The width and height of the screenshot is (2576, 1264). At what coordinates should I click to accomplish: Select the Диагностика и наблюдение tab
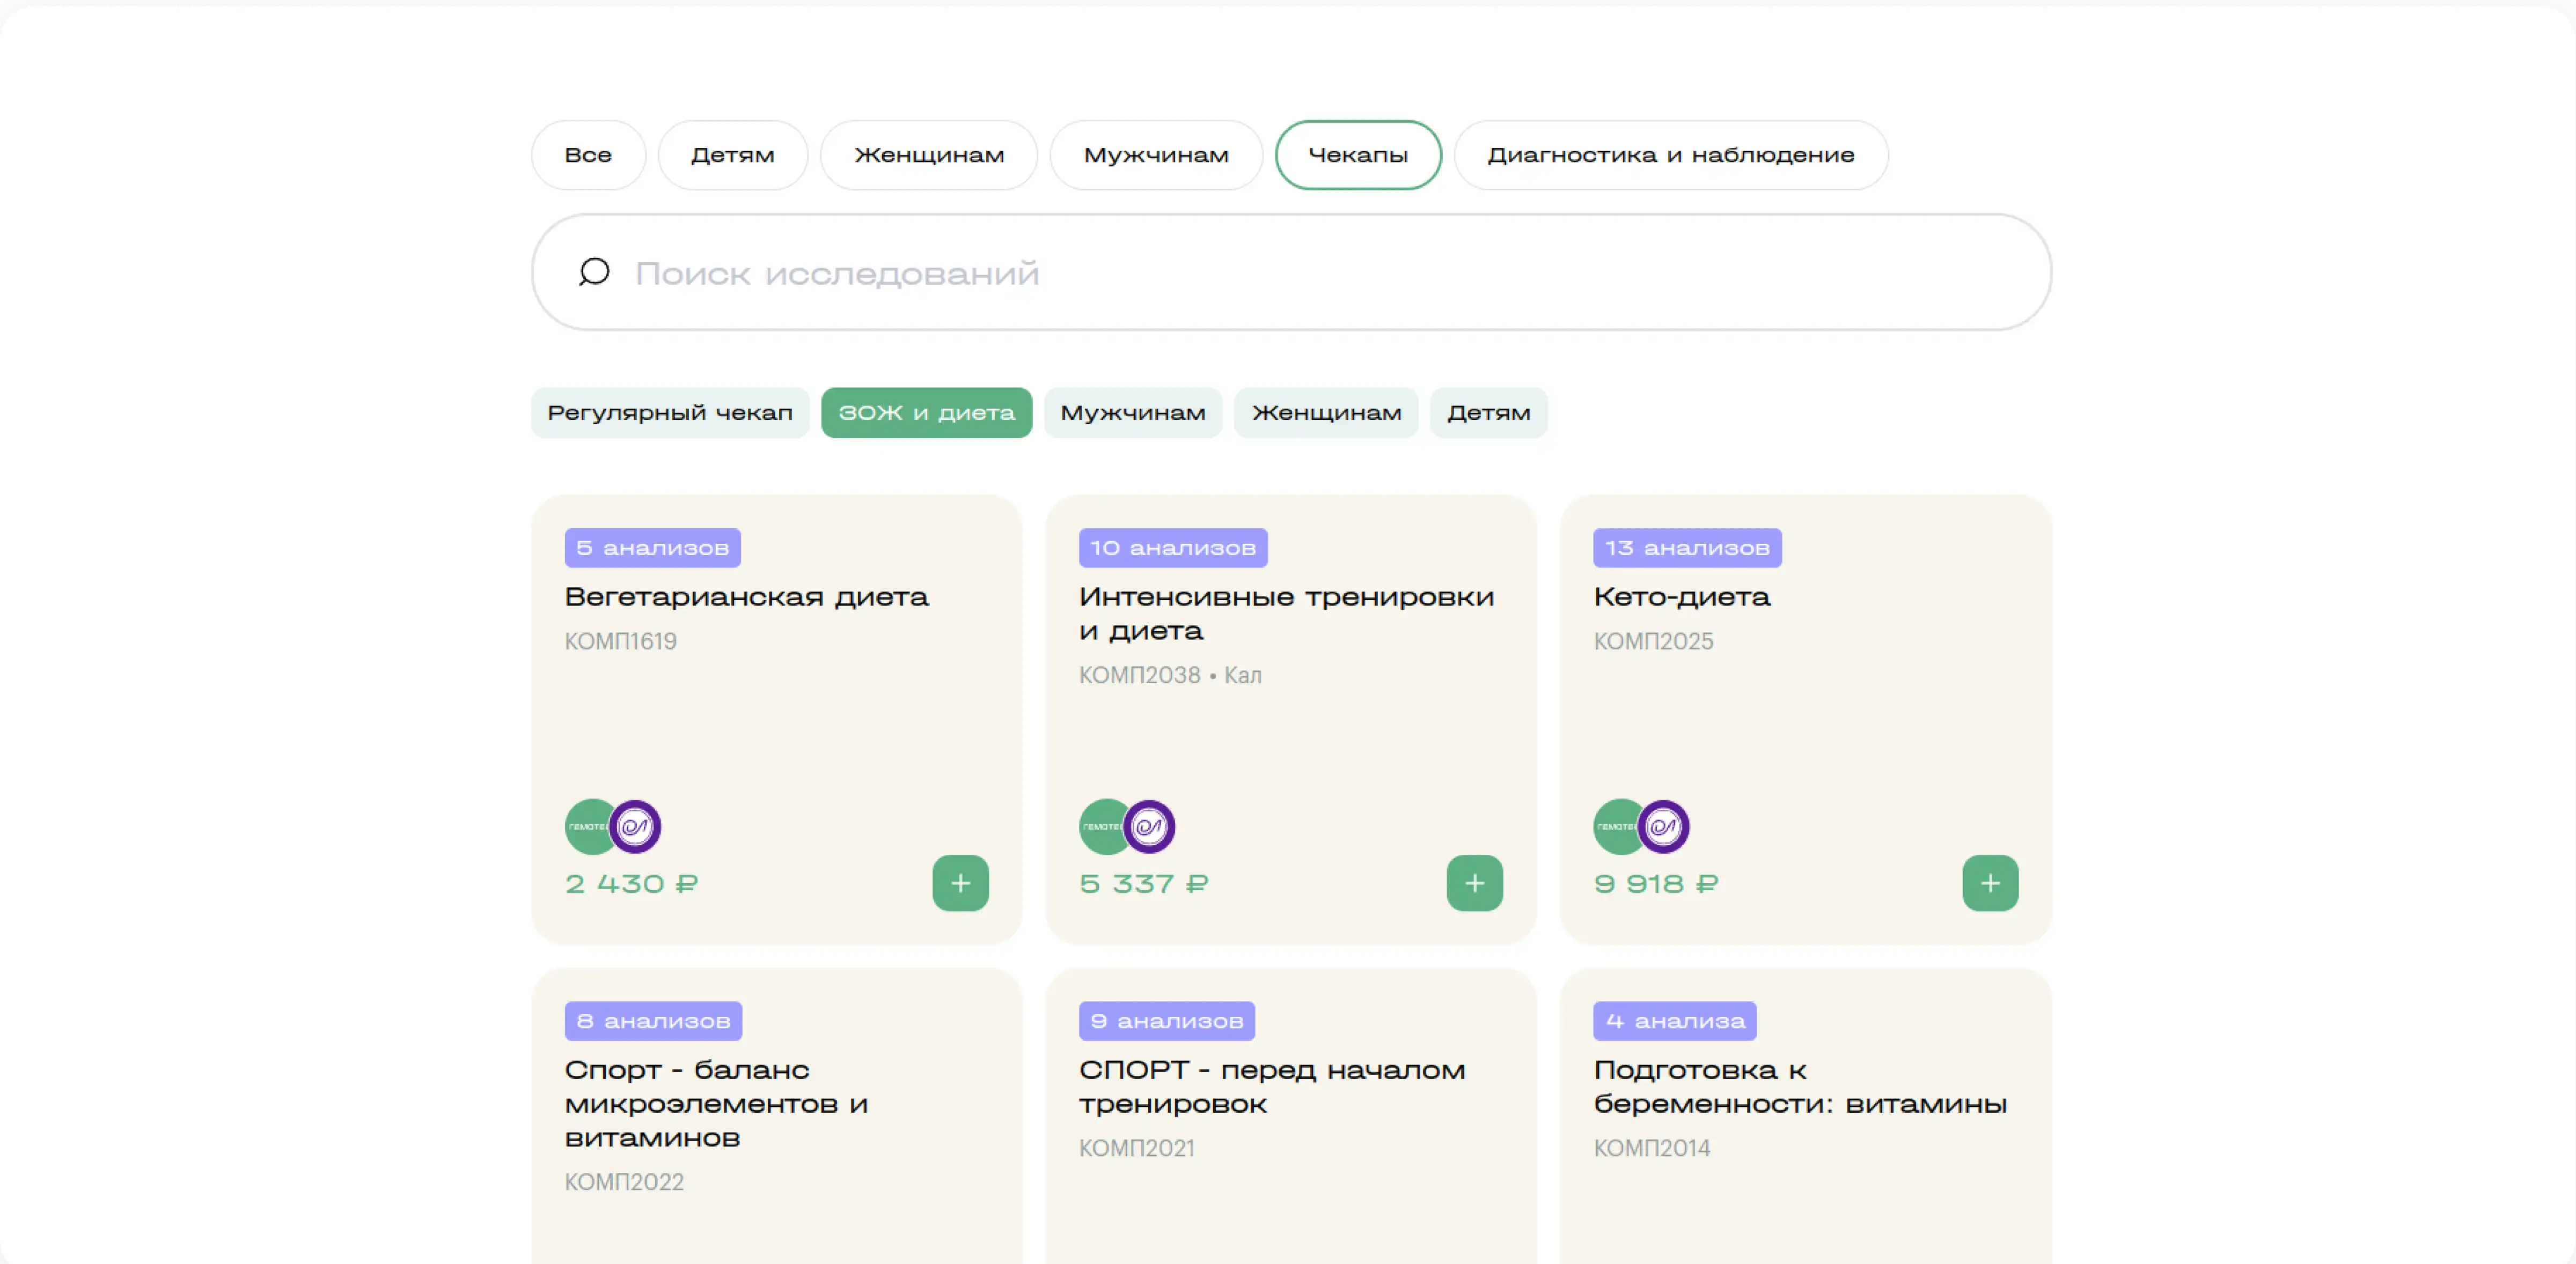tap(1670, 154)
